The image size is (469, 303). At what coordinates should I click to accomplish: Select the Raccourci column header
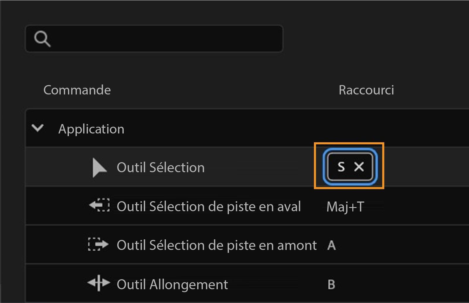tap(366, 90)
